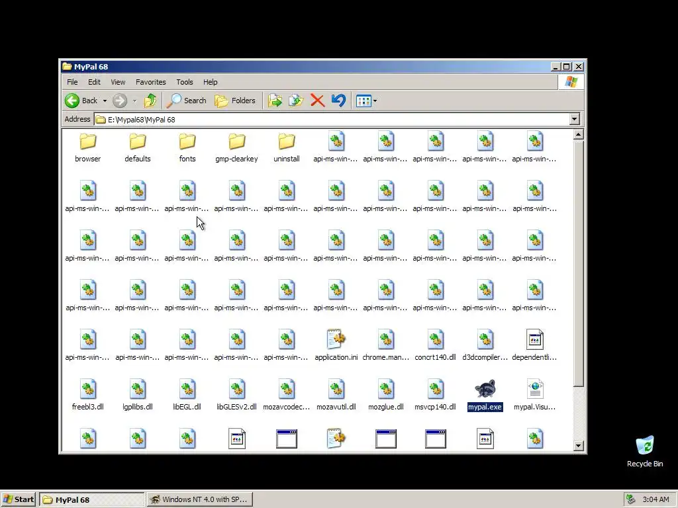
Task: Select the d3dcompiler... file
Action: tap(485, 346)
